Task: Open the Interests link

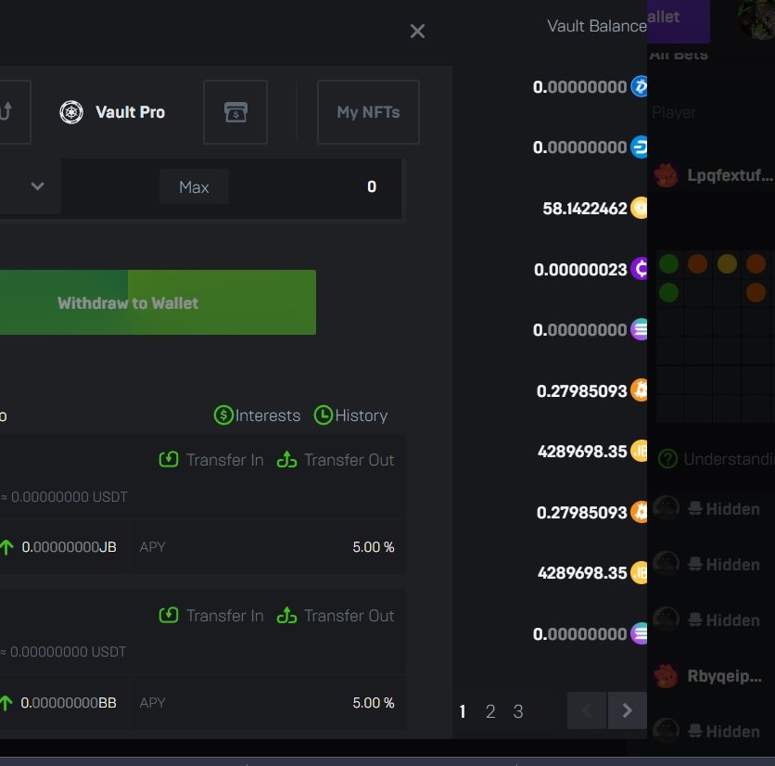Action: (x=257, y=415)
